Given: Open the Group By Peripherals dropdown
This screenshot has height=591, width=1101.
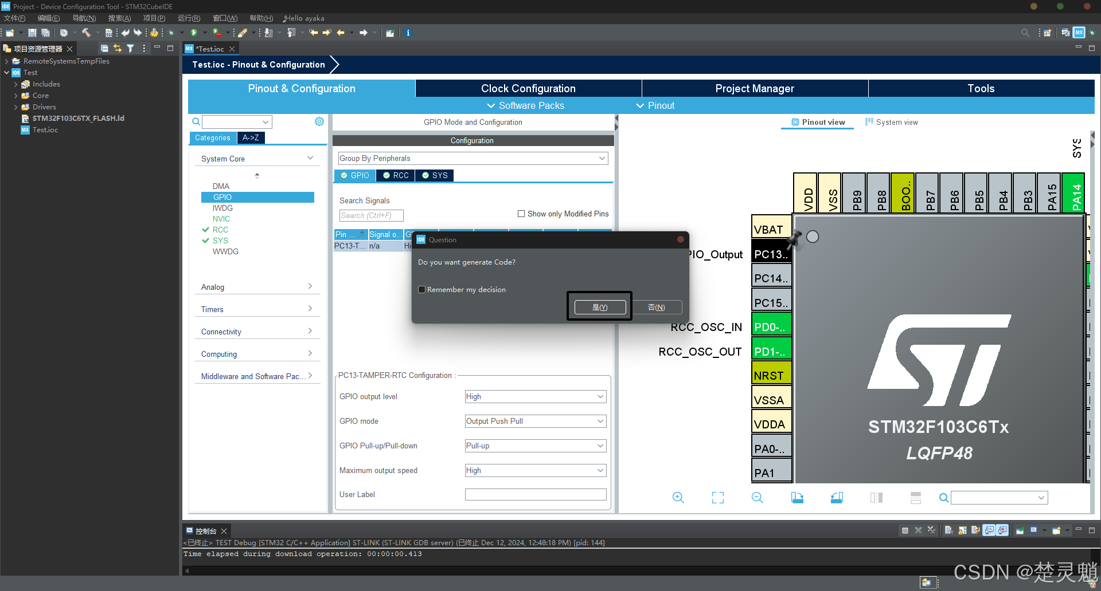Looking at the screenshot, I should click(x=473, y=158).
